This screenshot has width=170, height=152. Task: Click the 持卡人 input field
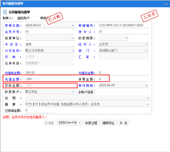click(x=124, y=32)
